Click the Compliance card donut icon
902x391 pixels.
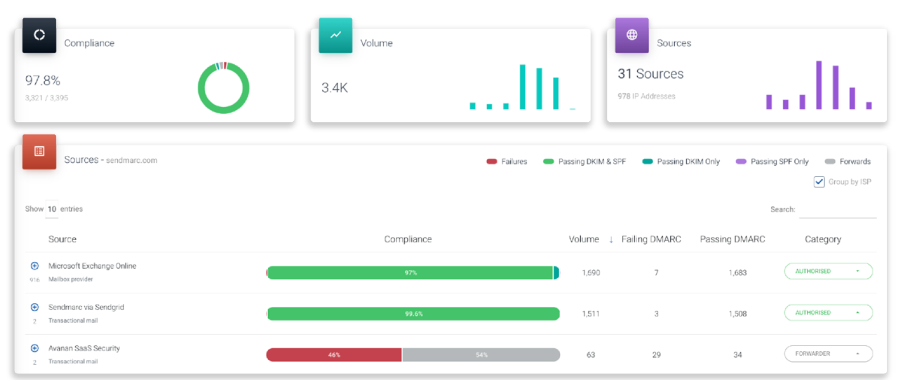(39, 35)
